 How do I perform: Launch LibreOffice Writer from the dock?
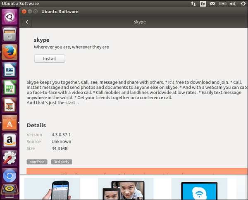tap(10, 70)
